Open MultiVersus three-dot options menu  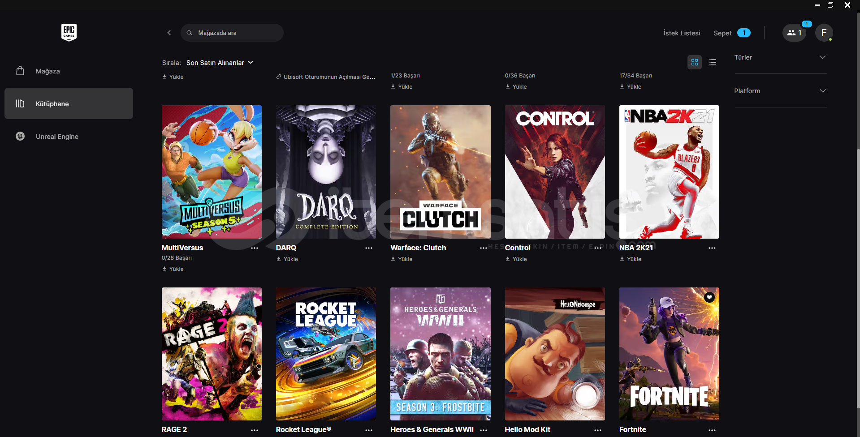click(255, 248)
